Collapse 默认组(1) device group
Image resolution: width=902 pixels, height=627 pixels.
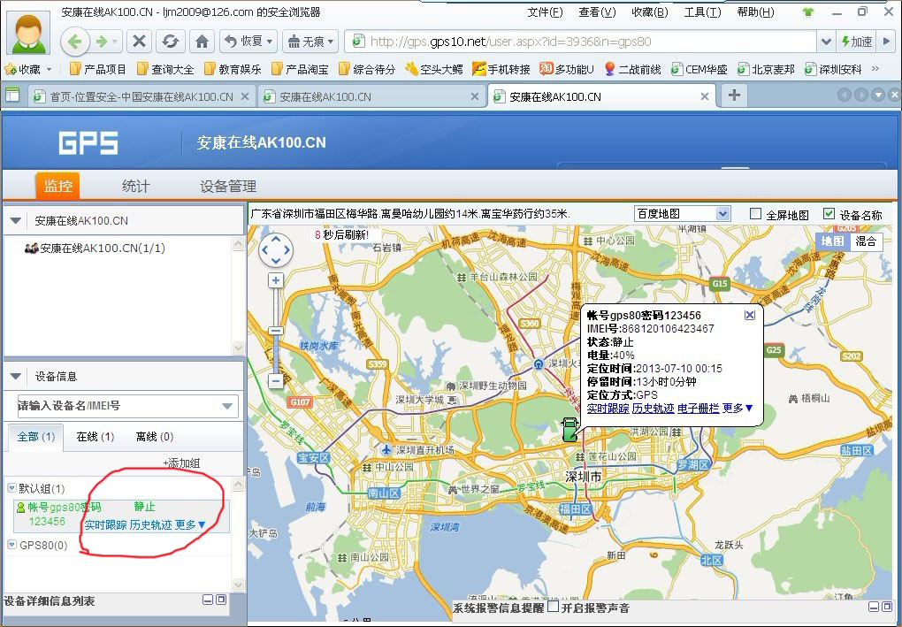11,488
